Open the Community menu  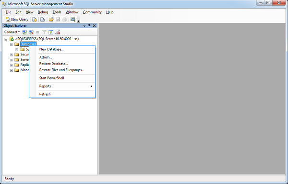pos(92,12)
